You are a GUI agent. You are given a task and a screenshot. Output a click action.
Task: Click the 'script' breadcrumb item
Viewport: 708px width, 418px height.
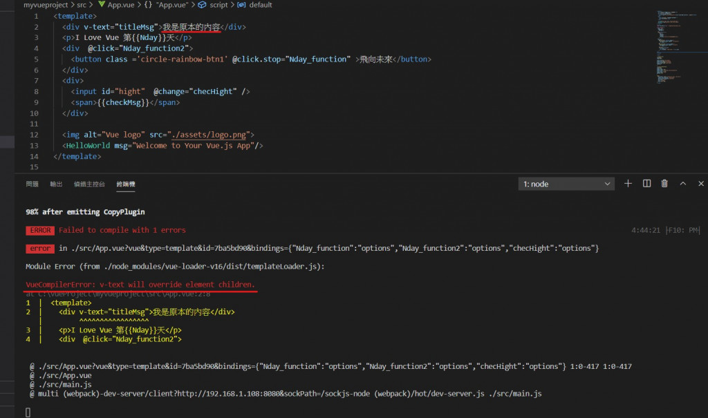pyautogui.click(x=218, y=5)
